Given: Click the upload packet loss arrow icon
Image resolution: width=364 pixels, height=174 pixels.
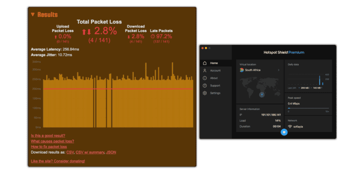Looking at the screenshot, I should 56,36.
